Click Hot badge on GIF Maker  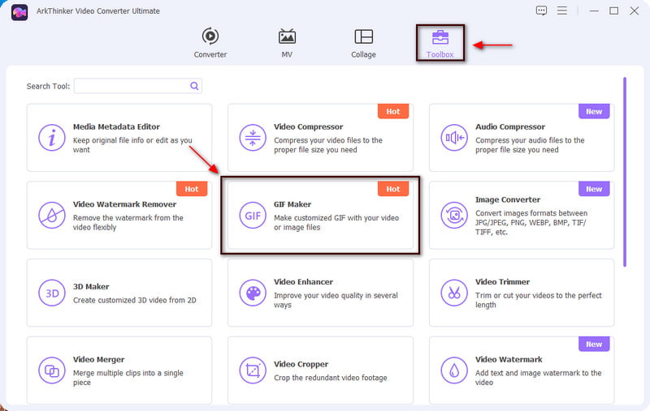pos(393,189)
